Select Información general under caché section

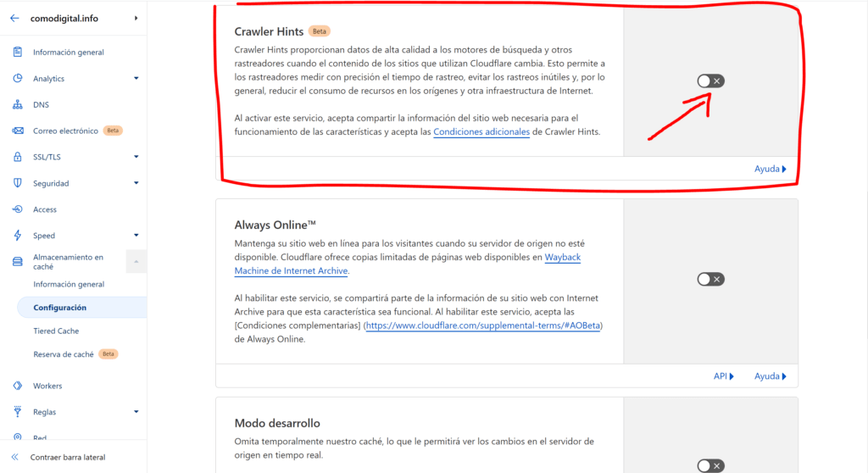pyautogui.click(x=69, y=284)
